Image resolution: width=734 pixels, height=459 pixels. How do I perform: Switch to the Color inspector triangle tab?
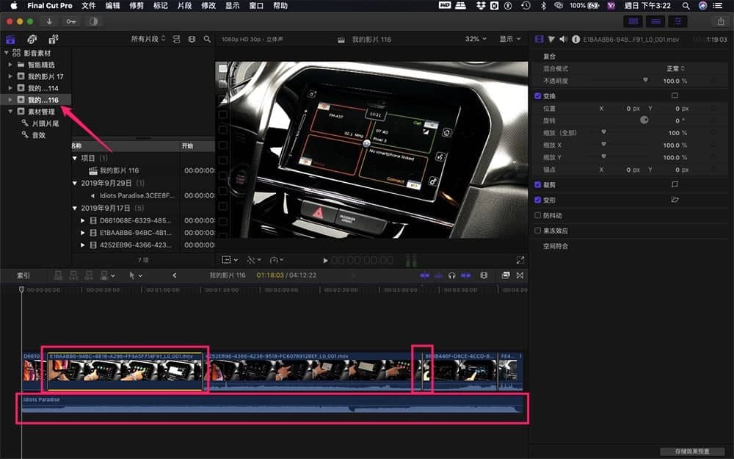[551, 40]
